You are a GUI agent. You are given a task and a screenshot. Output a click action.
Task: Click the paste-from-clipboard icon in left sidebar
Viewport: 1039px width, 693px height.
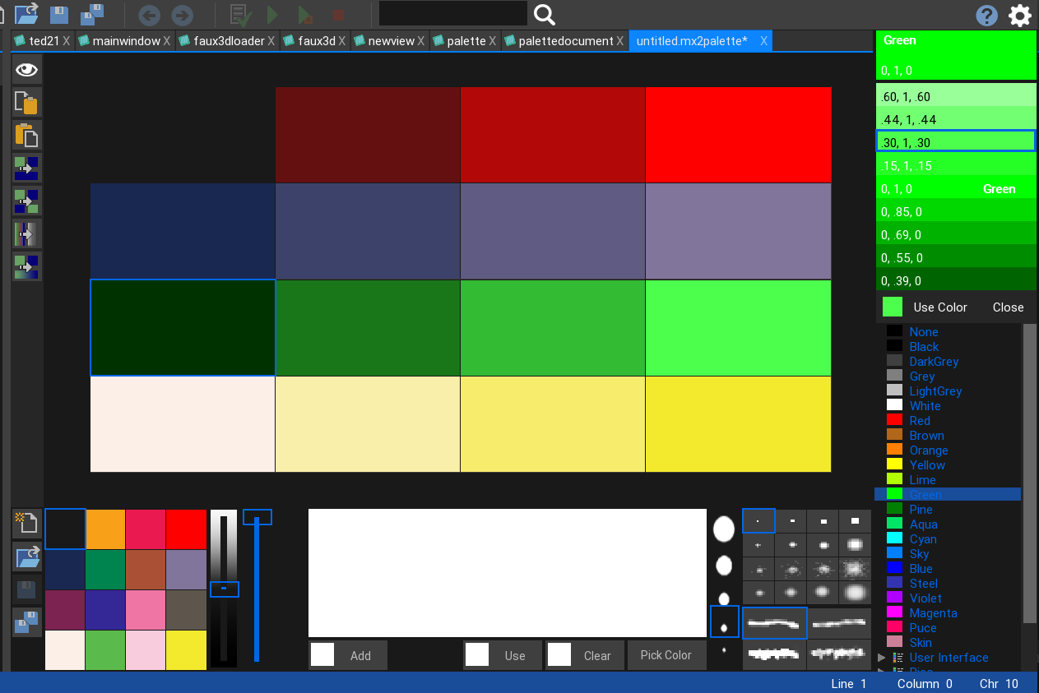click(26, 135)
